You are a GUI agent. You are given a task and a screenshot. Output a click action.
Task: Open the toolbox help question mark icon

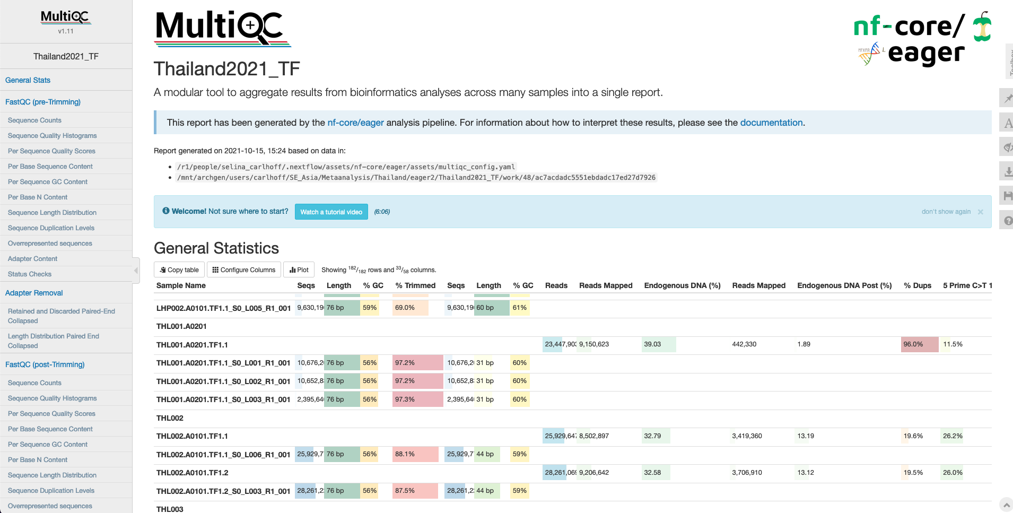[x=1007, y=220]
